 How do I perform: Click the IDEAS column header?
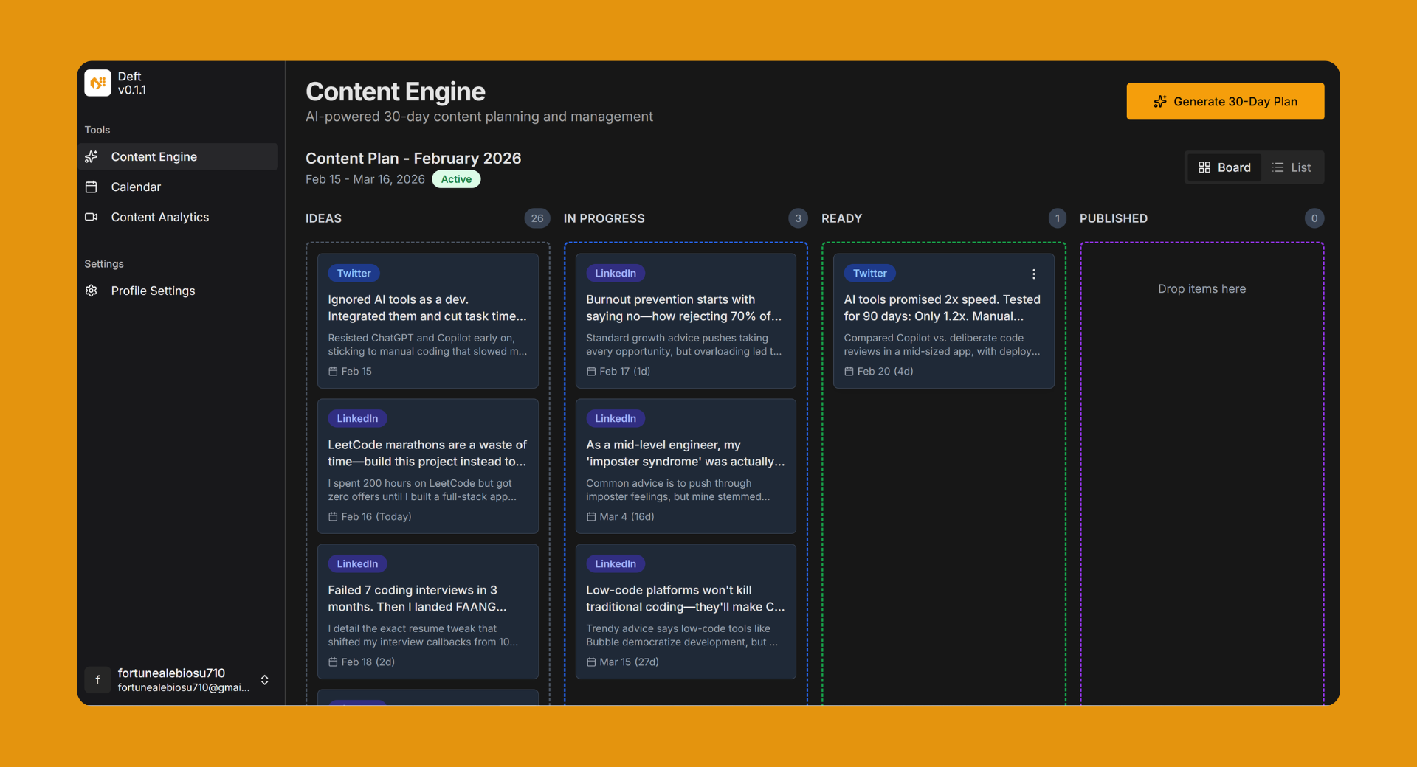(323, 218)
